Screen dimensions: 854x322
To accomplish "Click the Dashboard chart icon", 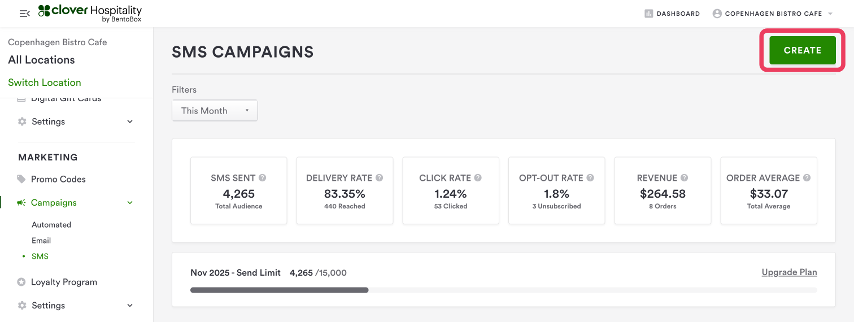I will pos(649,14).
